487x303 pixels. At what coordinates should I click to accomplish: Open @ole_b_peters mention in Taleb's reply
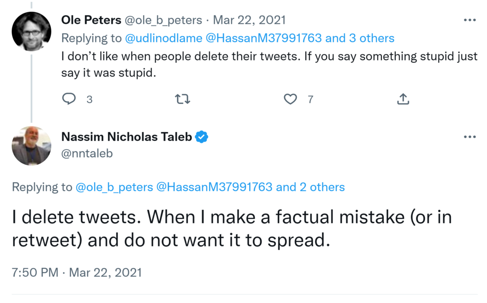pyautogui.click(x=114, y=187)
